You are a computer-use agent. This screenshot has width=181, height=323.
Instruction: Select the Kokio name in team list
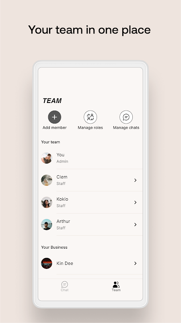click(x=62, y=199)
